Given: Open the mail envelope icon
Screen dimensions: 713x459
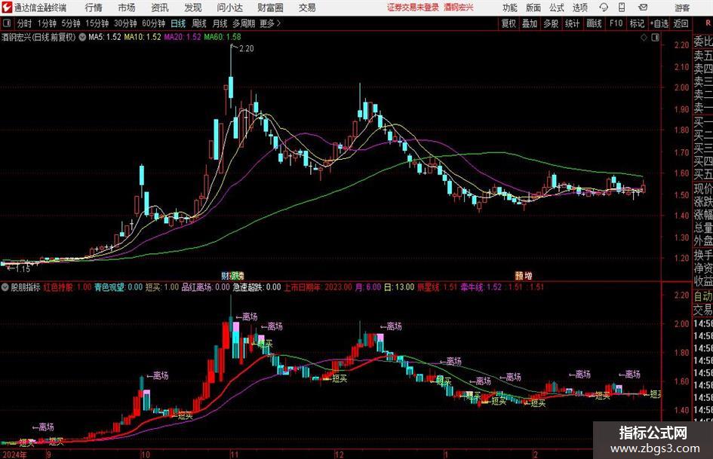Looking at the screenshot, I should click(643, 8).
